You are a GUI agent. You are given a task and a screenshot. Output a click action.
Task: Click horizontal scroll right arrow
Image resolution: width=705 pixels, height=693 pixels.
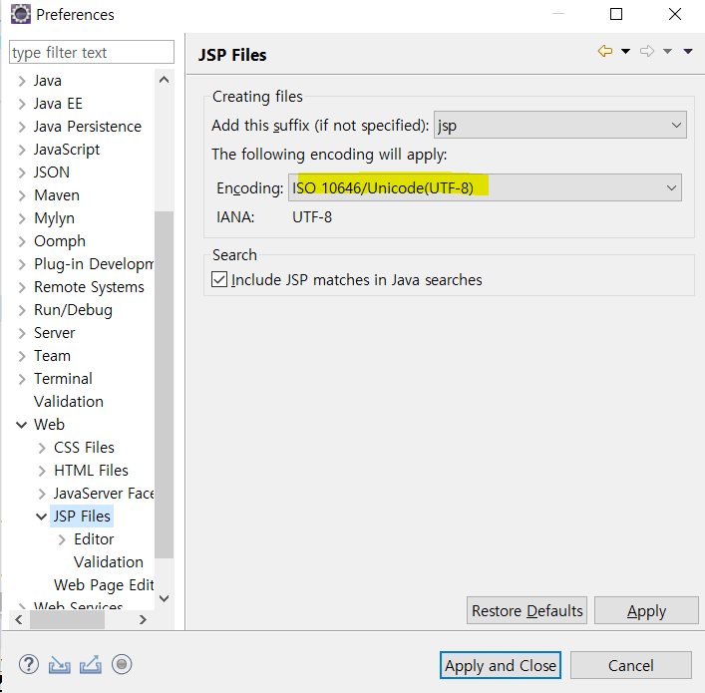pos(143,619)
